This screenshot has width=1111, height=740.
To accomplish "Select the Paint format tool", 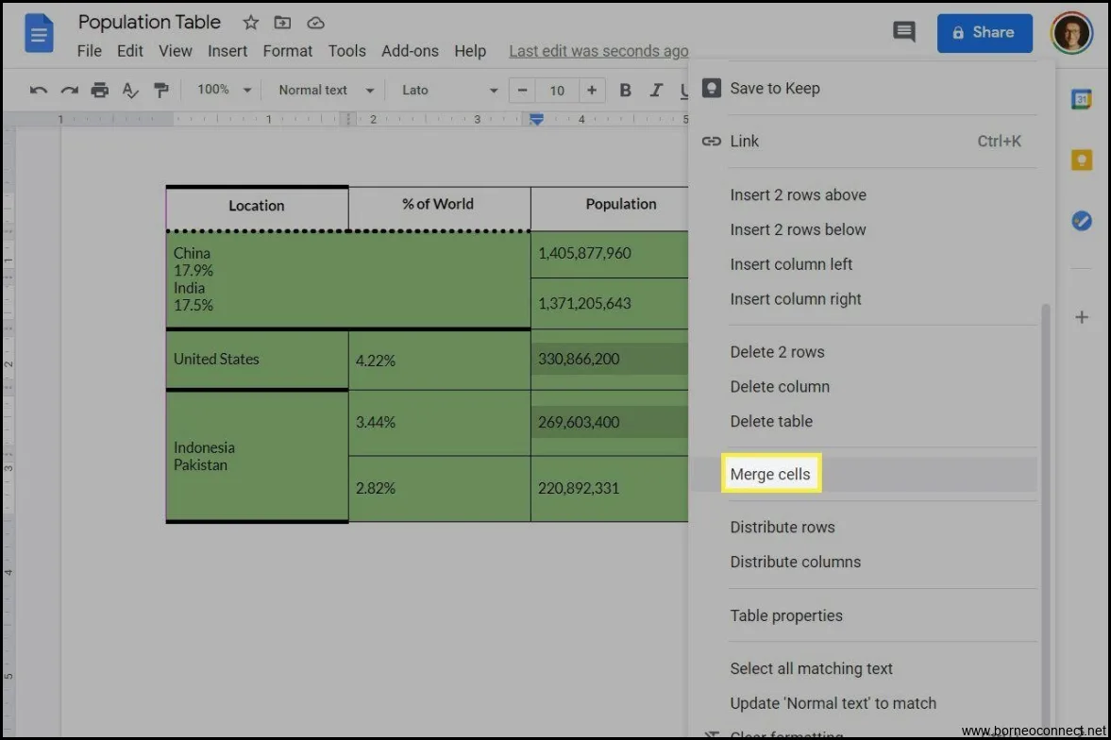I will point(161,90).
